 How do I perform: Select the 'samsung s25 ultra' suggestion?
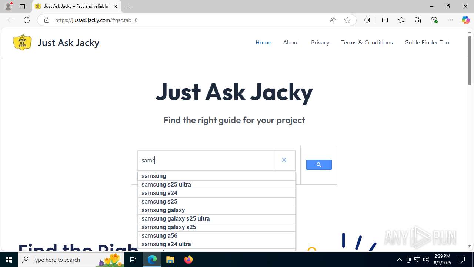(217, 184)
